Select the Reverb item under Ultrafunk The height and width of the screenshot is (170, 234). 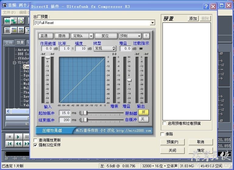[26, 96]
